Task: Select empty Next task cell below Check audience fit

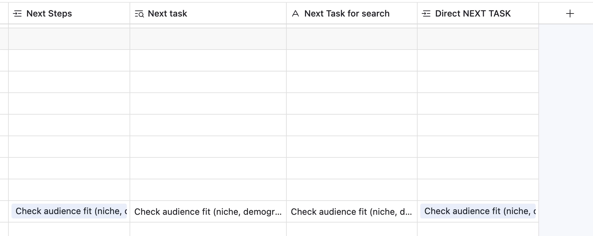Action: (208, 229)
